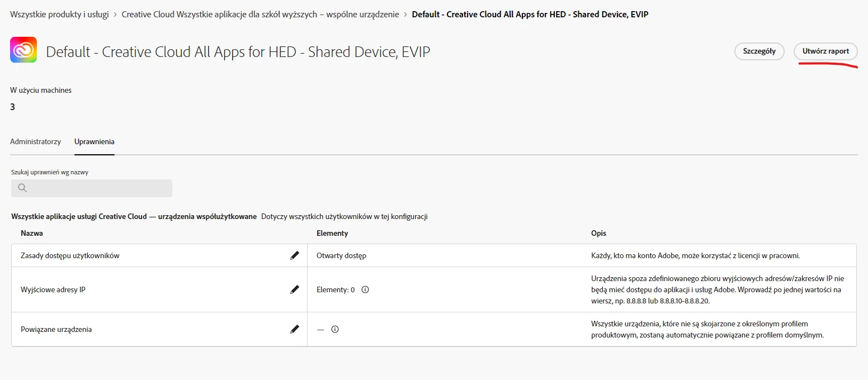Edit the Zasady dostępu użytkowników permission
The width and height of the screenshot is (868, 380).
coord(295,255)
